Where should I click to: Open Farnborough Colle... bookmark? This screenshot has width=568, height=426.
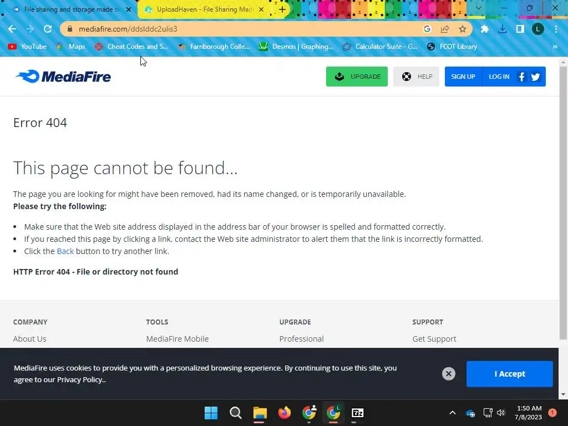(214, 47)
